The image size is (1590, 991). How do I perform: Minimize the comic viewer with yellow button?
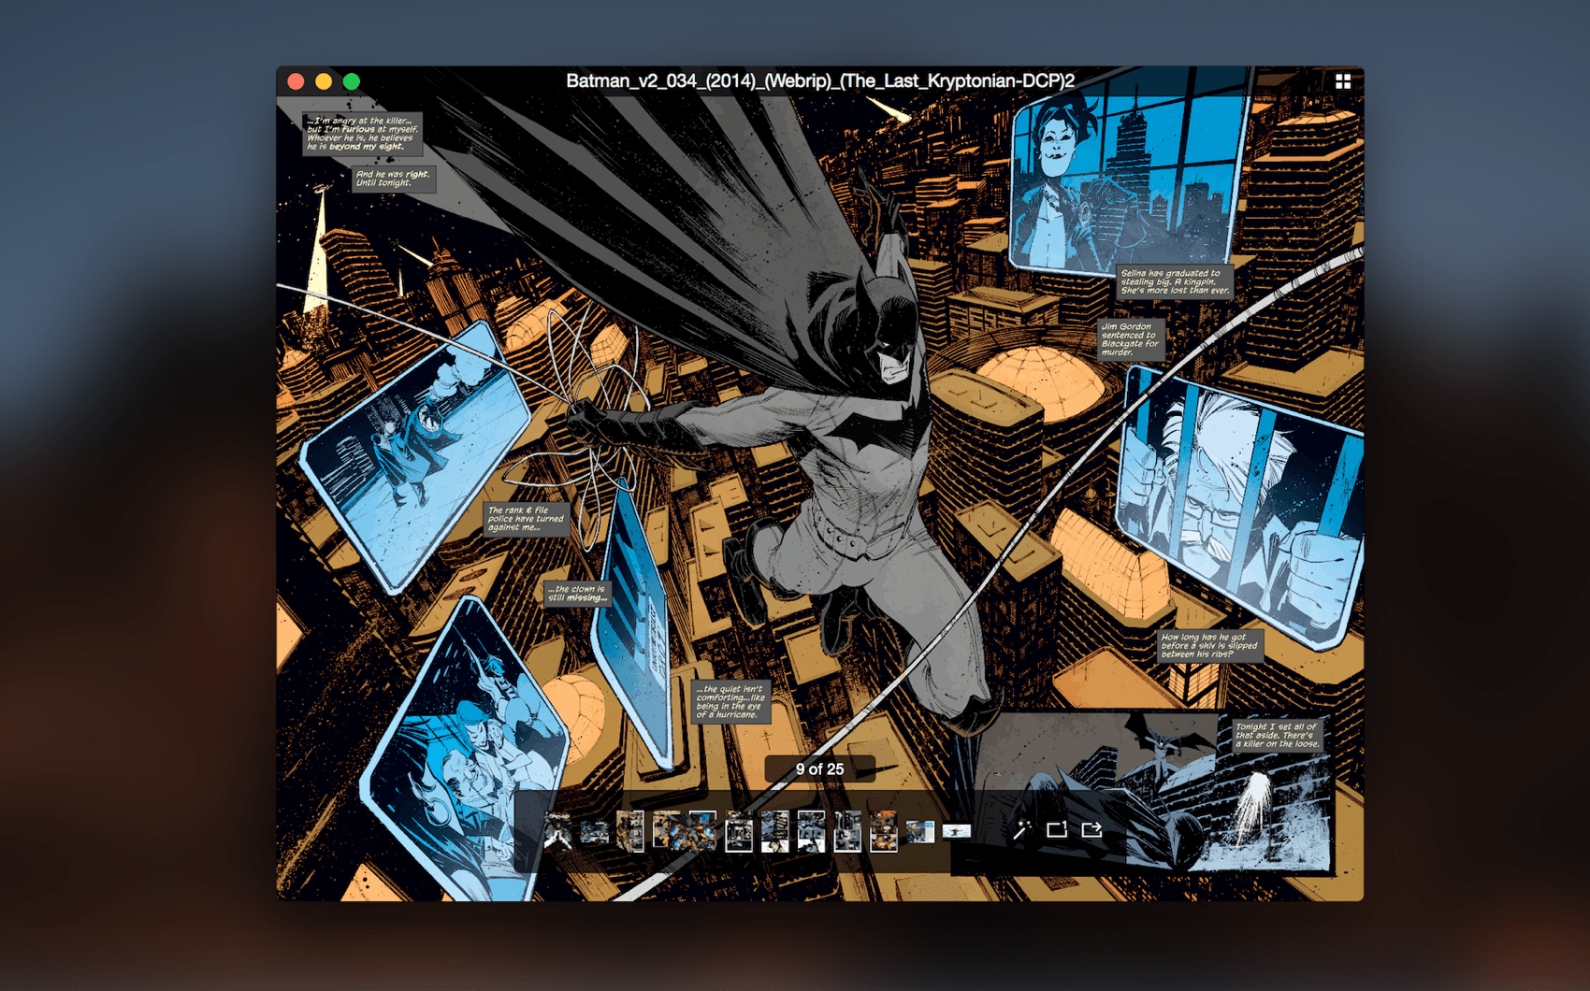click(x=324, y=81)
